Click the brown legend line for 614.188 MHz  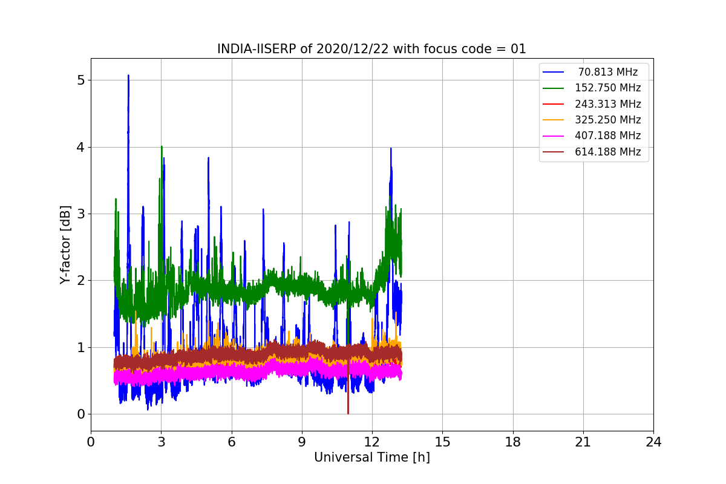click(x=554, y=152)
